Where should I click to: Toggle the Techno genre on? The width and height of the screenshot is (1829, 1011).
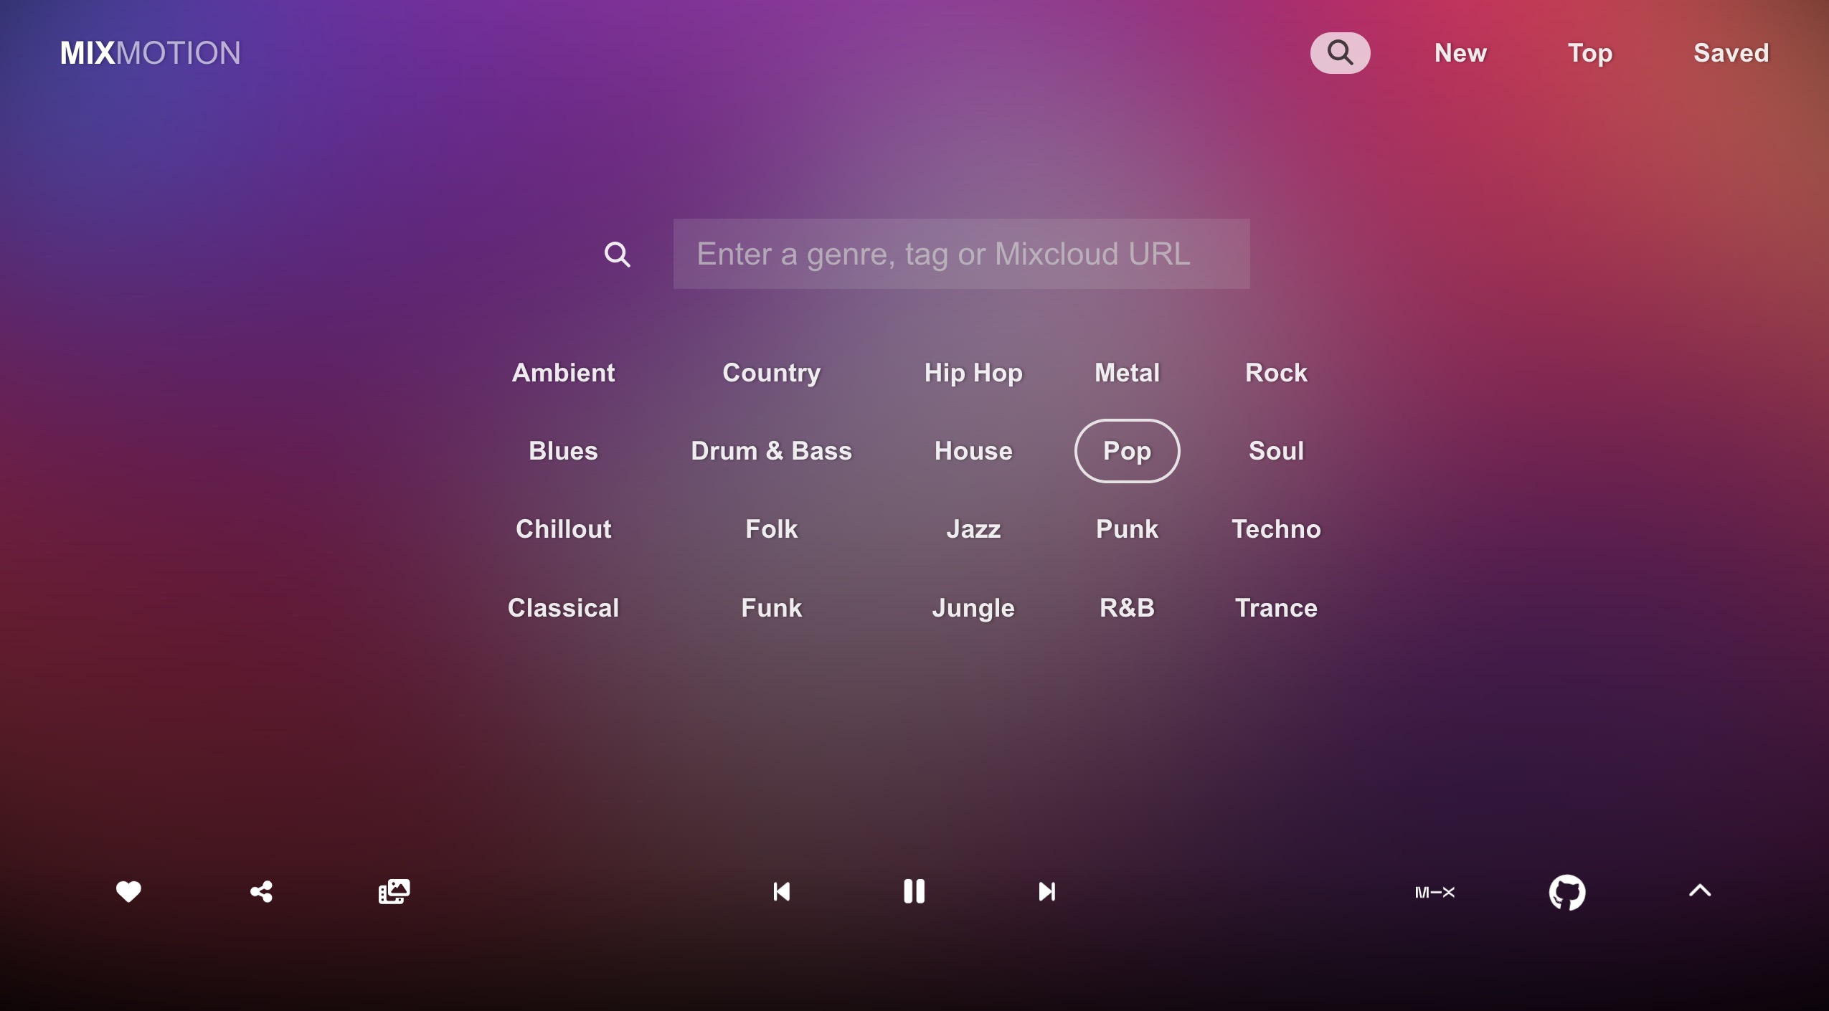coord(1276,529)
